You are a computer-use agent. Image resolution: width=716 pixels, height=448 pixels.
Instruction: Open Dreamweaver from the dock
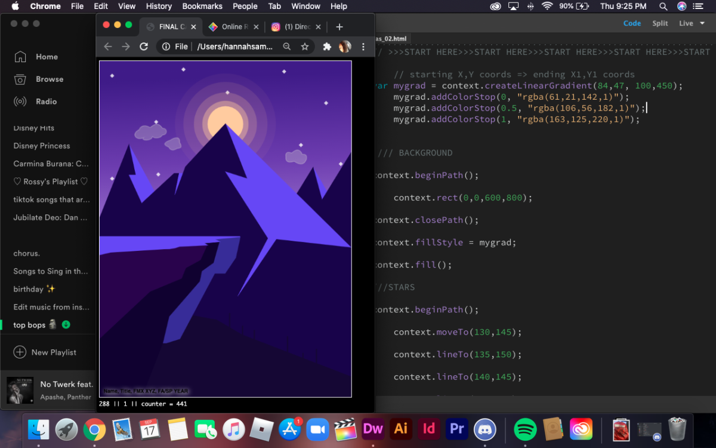(373, 428)
